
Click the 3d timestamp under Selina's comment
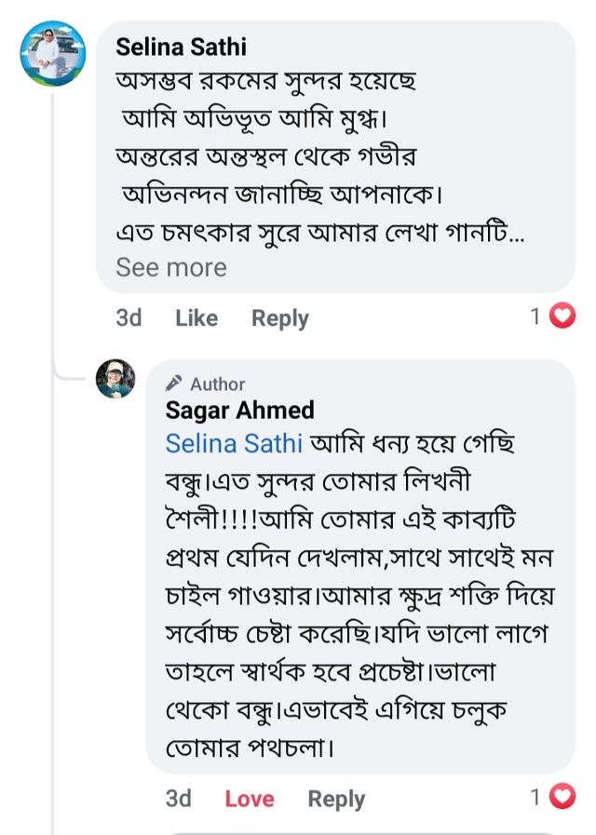(x=129, y=318)
